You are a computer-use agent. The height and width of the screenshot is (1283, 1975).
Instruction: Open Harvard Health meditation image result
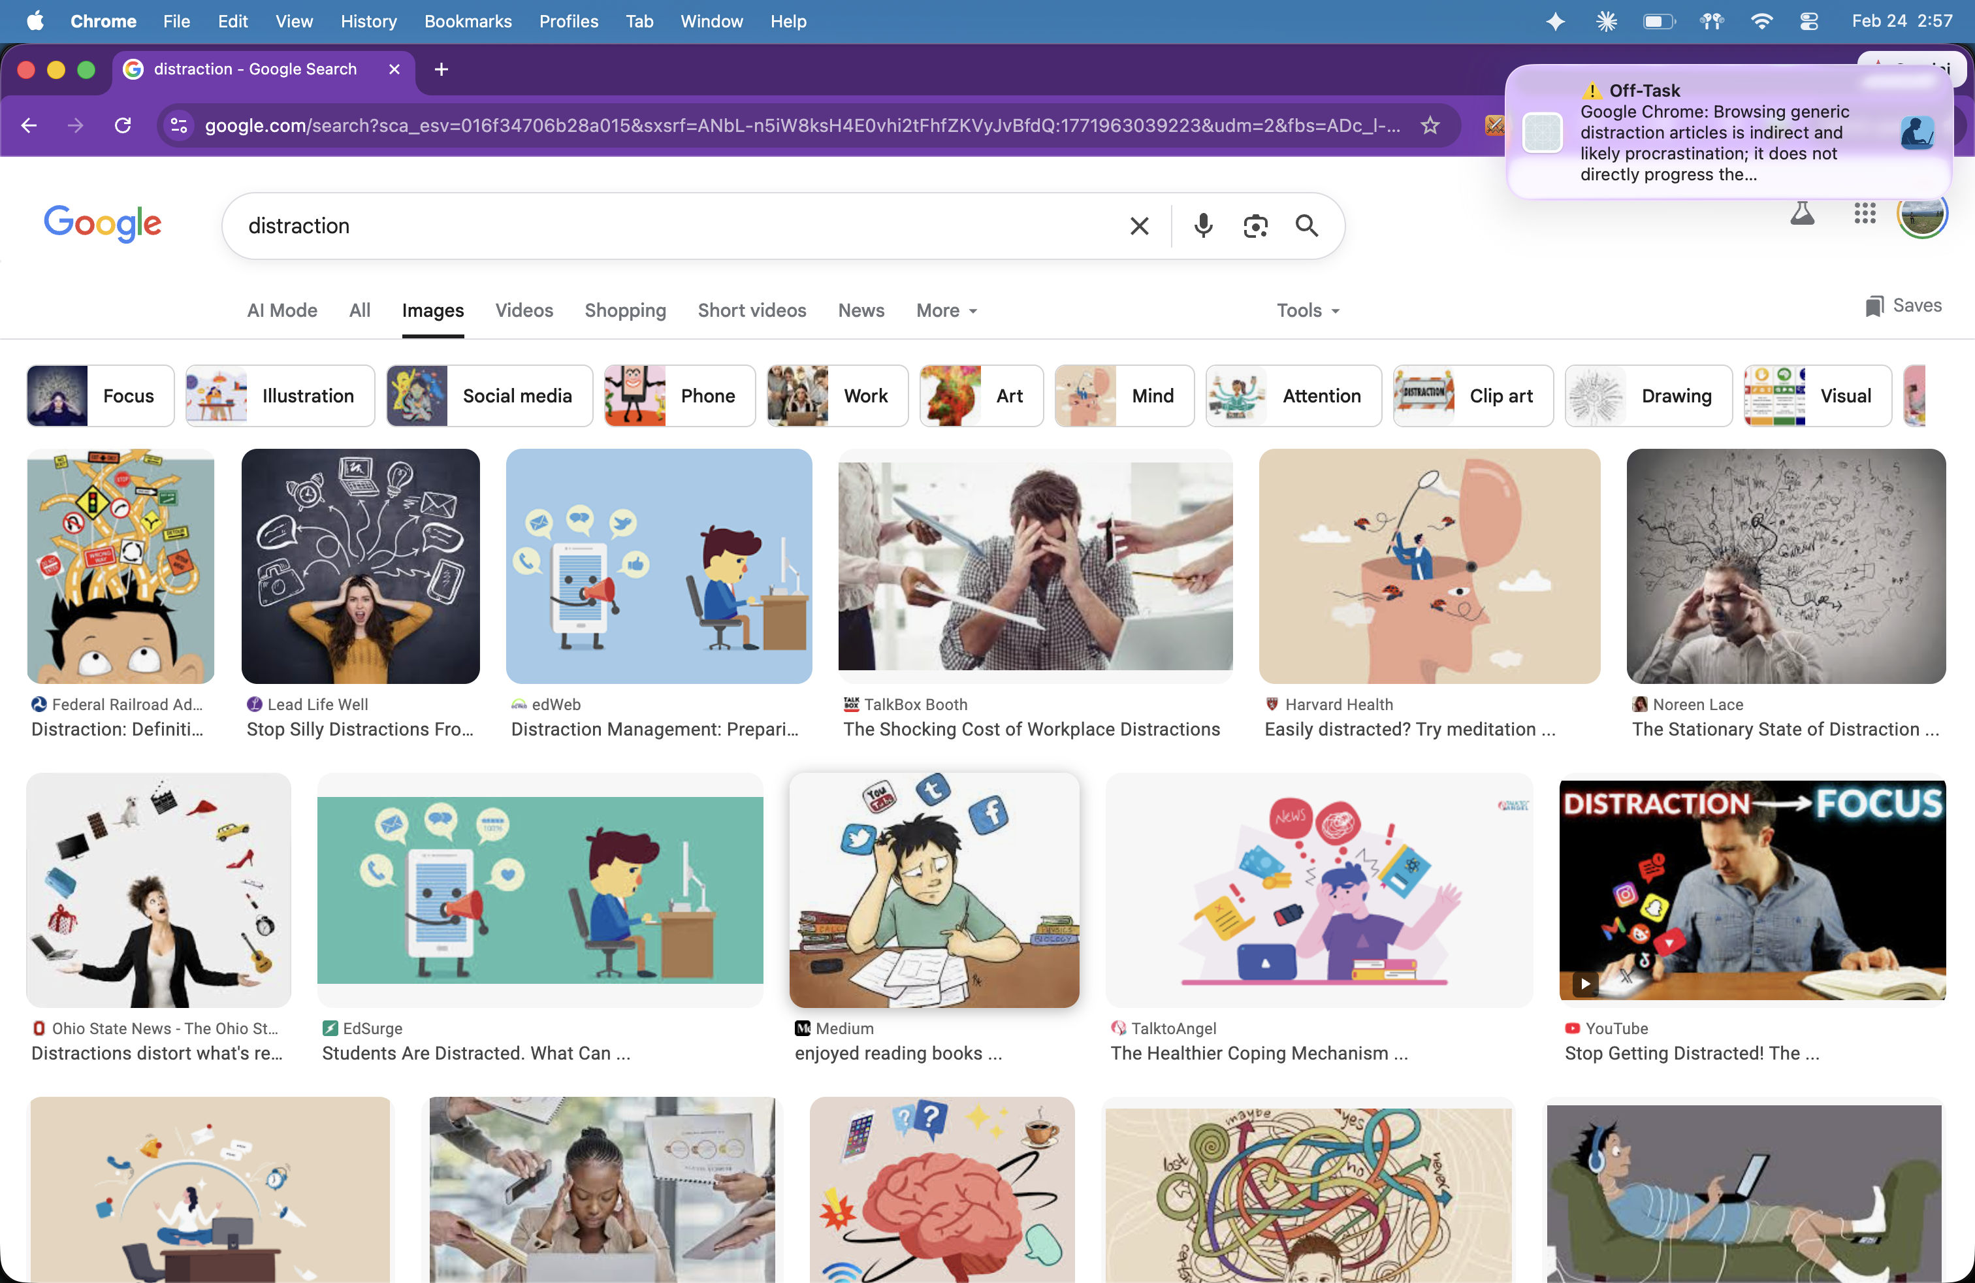coord(1428,567)
